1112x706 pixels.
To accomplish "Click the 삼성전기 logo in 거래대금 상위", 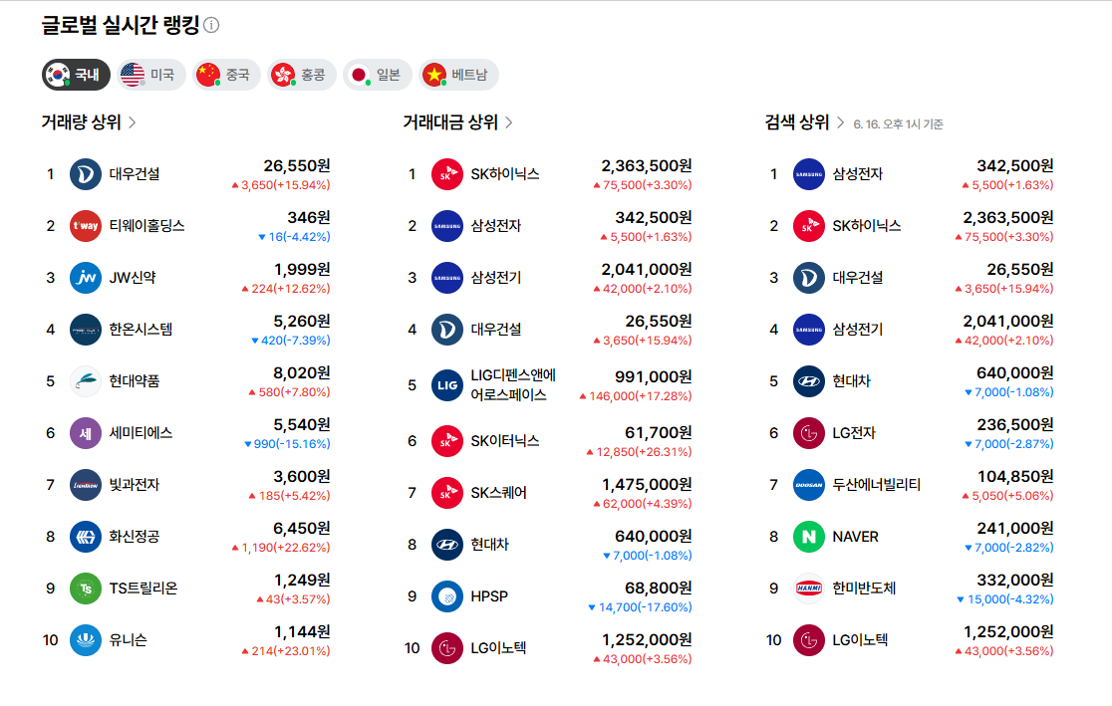I will coord(447,278).
